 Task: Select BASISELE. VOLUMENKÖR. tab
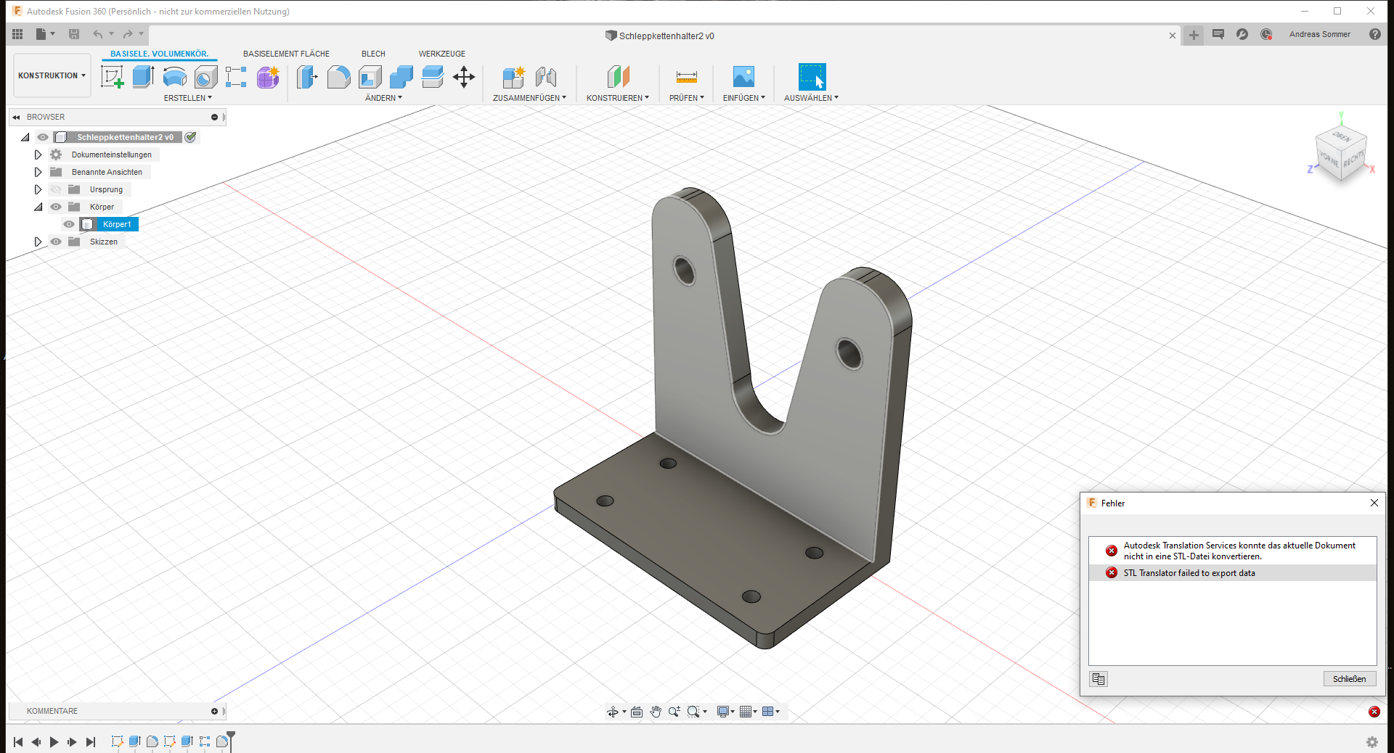tap(159, 54)
